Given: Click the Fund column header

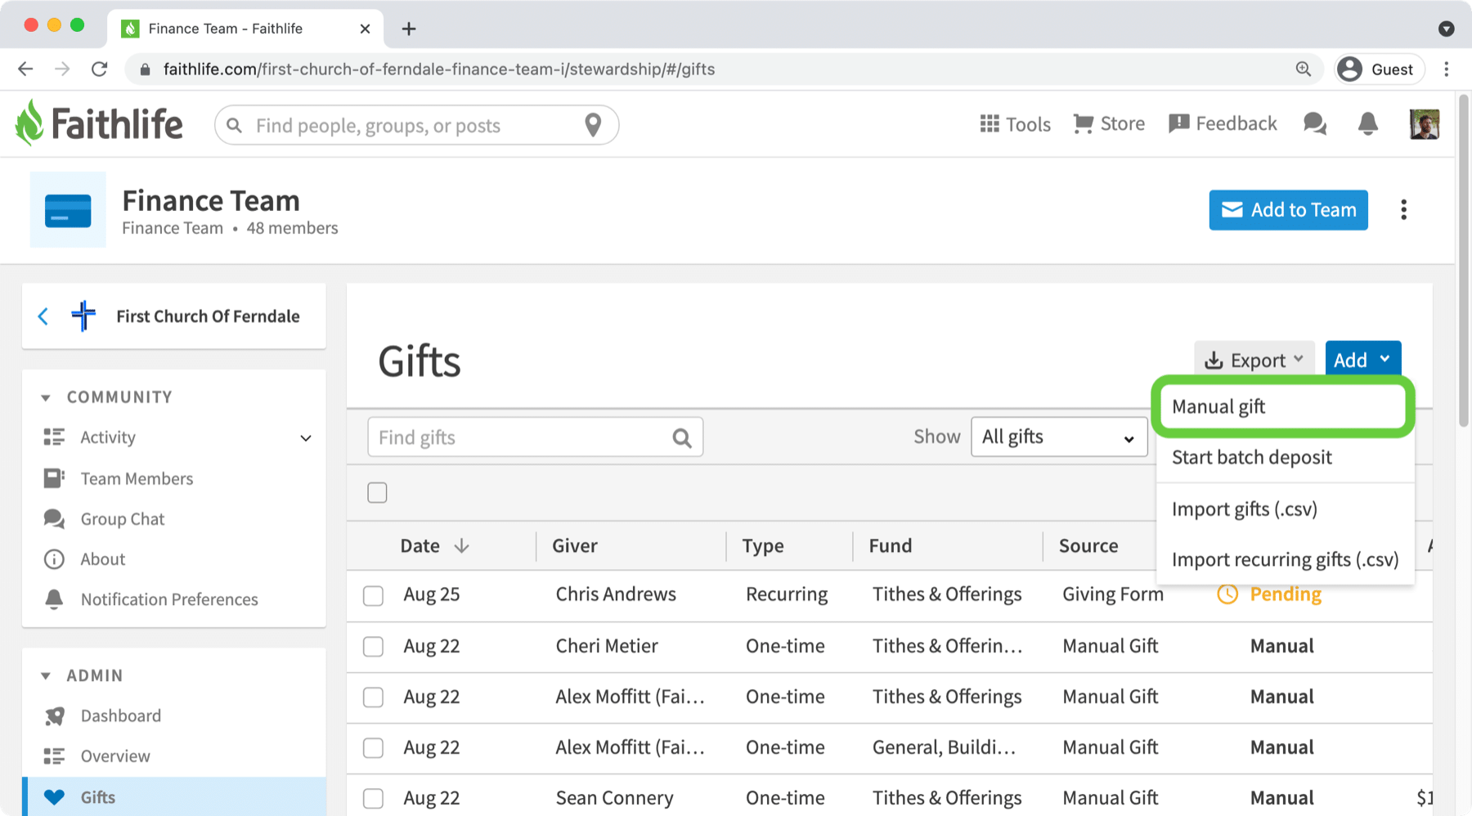Looking at the screenshot, I should [x=891, y=546].
